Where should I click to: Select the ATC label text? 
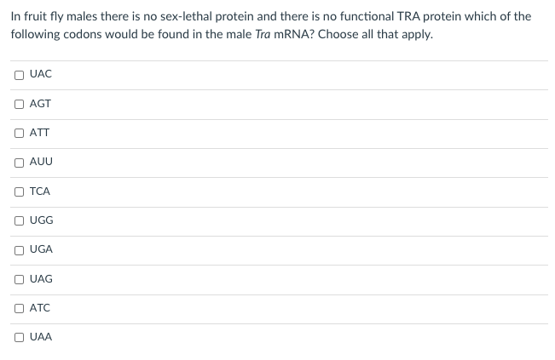point(40,308)
